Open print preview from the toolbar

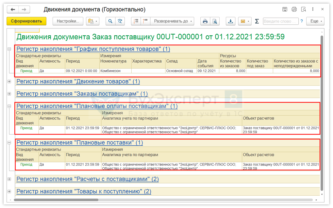[215, 21]
